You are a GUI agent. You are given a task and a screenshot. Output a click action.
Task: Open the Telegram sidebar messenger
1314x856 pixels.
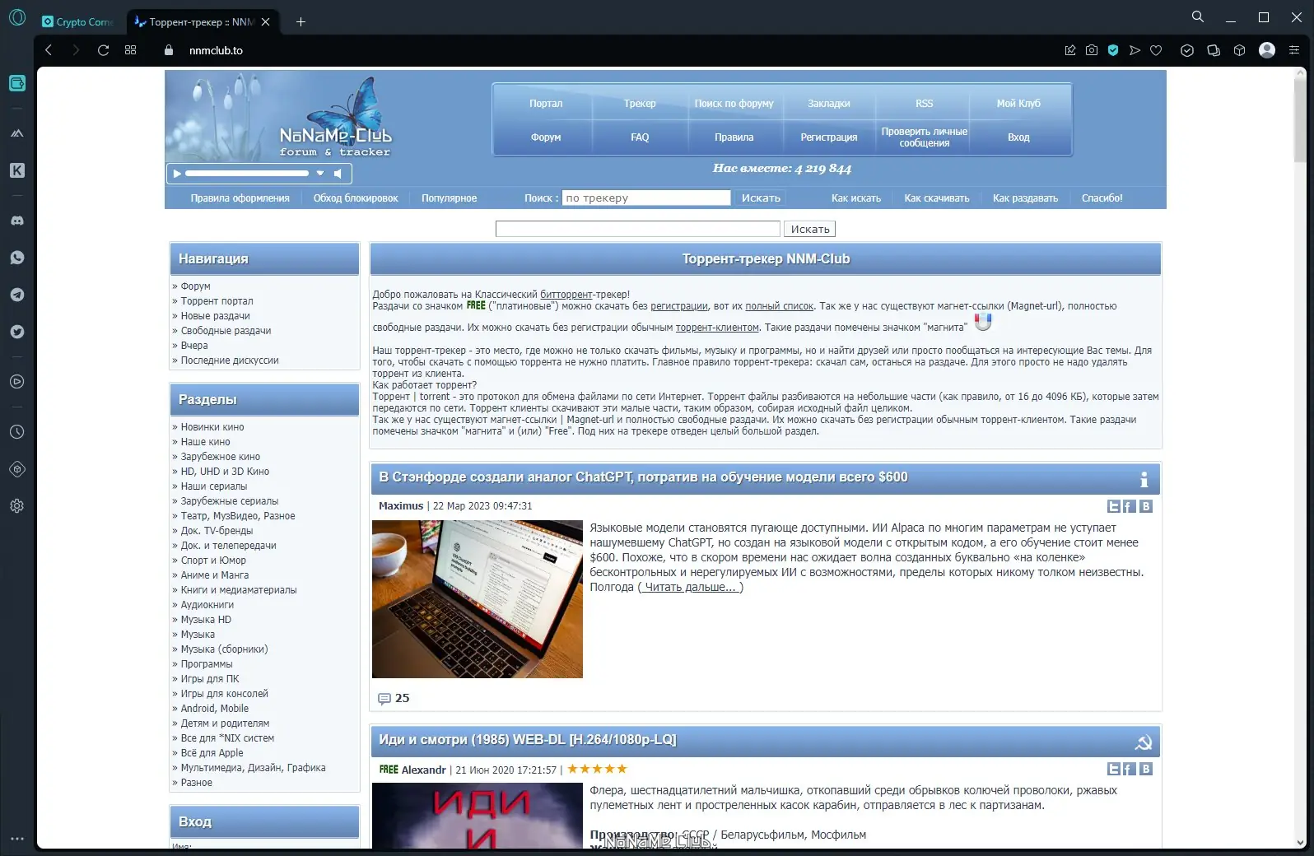pos(16,295)
